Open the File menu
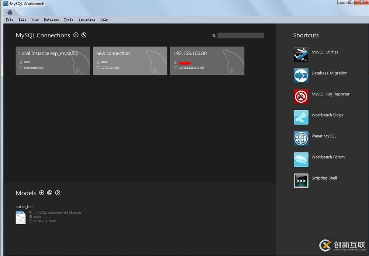The height and width of the screenshot is (256, 369). click(10, 20)
